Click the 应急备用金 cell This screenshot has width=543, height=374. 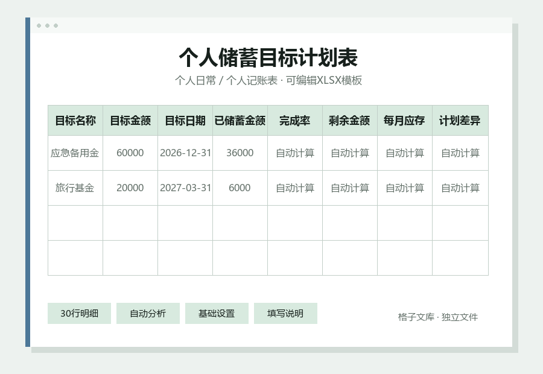point(75,153)
